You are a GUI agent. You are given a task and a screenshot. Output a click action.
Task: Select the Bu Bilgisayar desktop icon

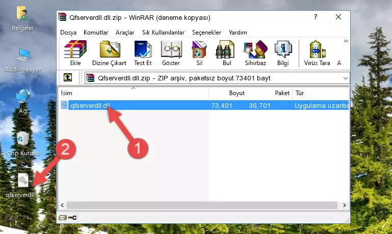point(22,60)
